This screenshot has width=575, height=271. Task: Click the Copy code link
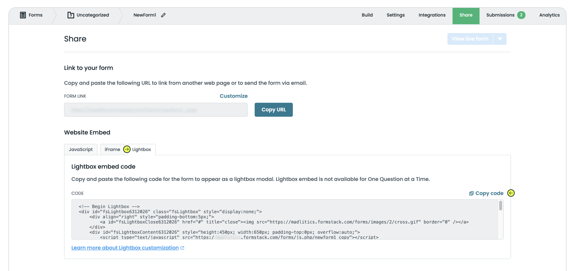(x=489, y=193)
